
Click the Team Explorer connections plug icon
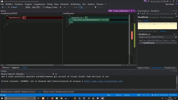(x=145, y=14)
